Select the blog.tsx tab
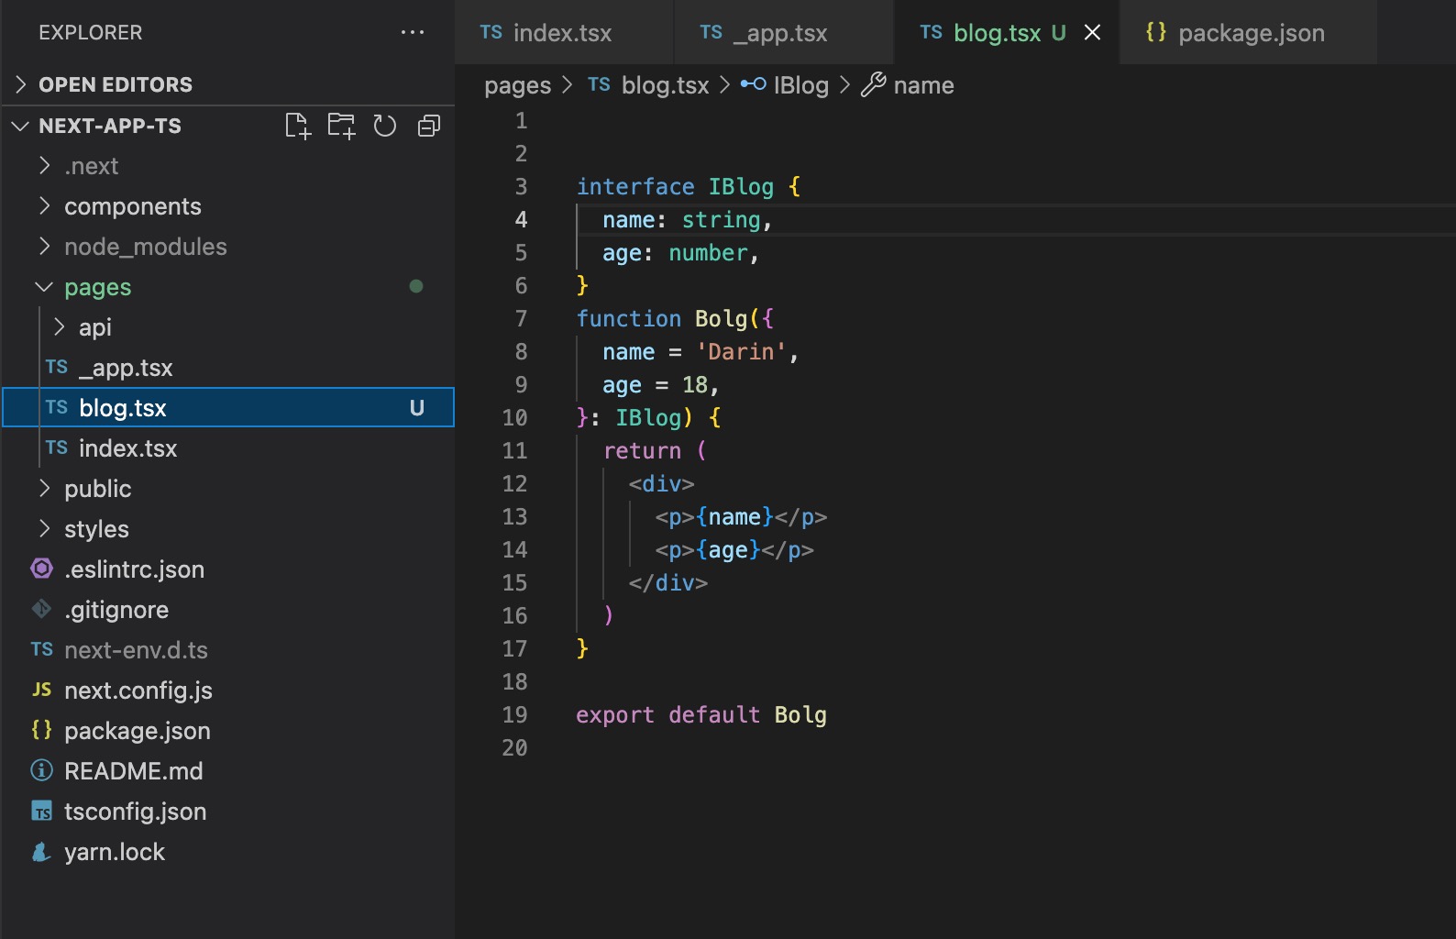This screenshot has width=1456, height=939. pyautogui.click(x=1007, y=32)
